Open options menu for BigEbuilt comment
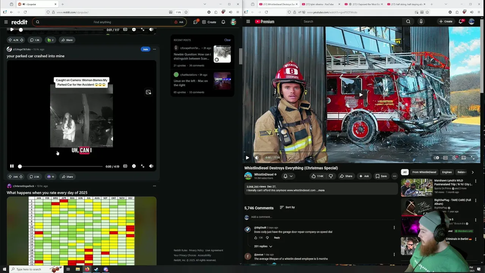The image size is (485, 273). [394, 227]
